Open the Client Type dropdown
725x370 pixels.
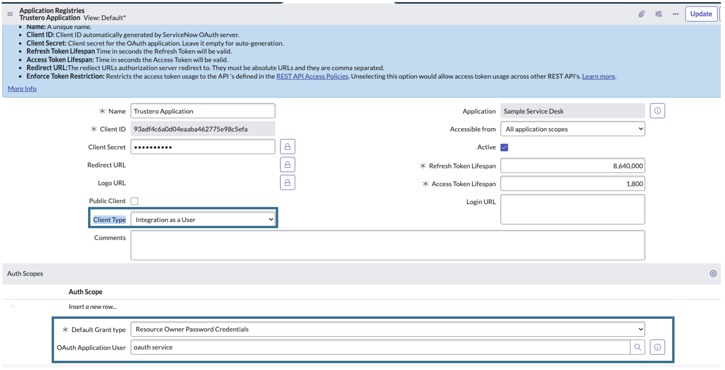click(x=203, y=220)
